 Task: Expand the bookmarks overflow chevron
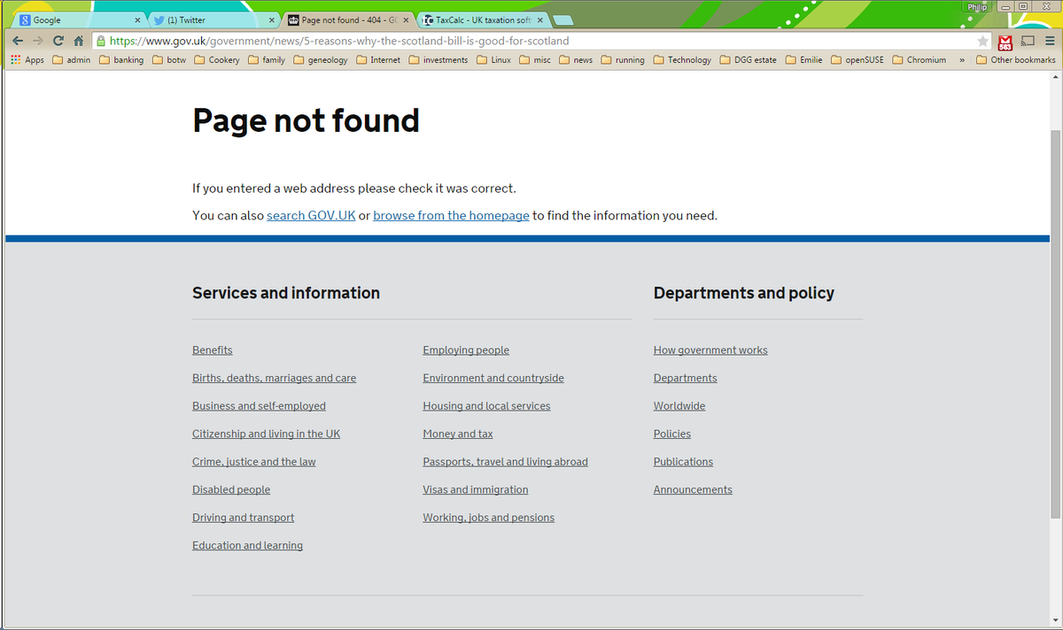(x=964, y=59)
